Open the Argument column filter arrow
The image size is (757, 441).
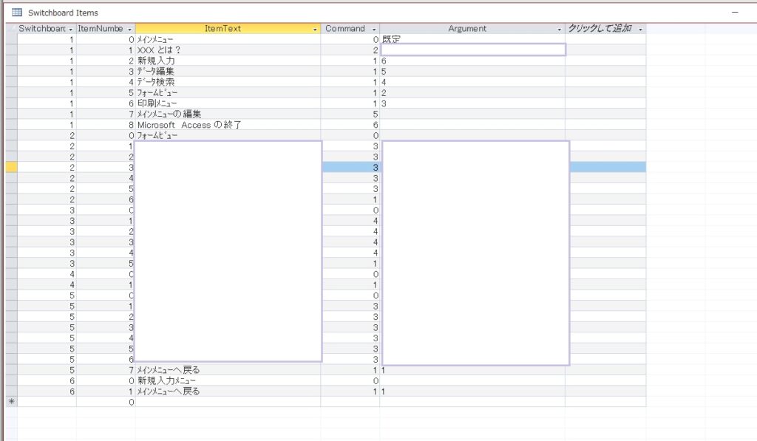tap(560, 30)
